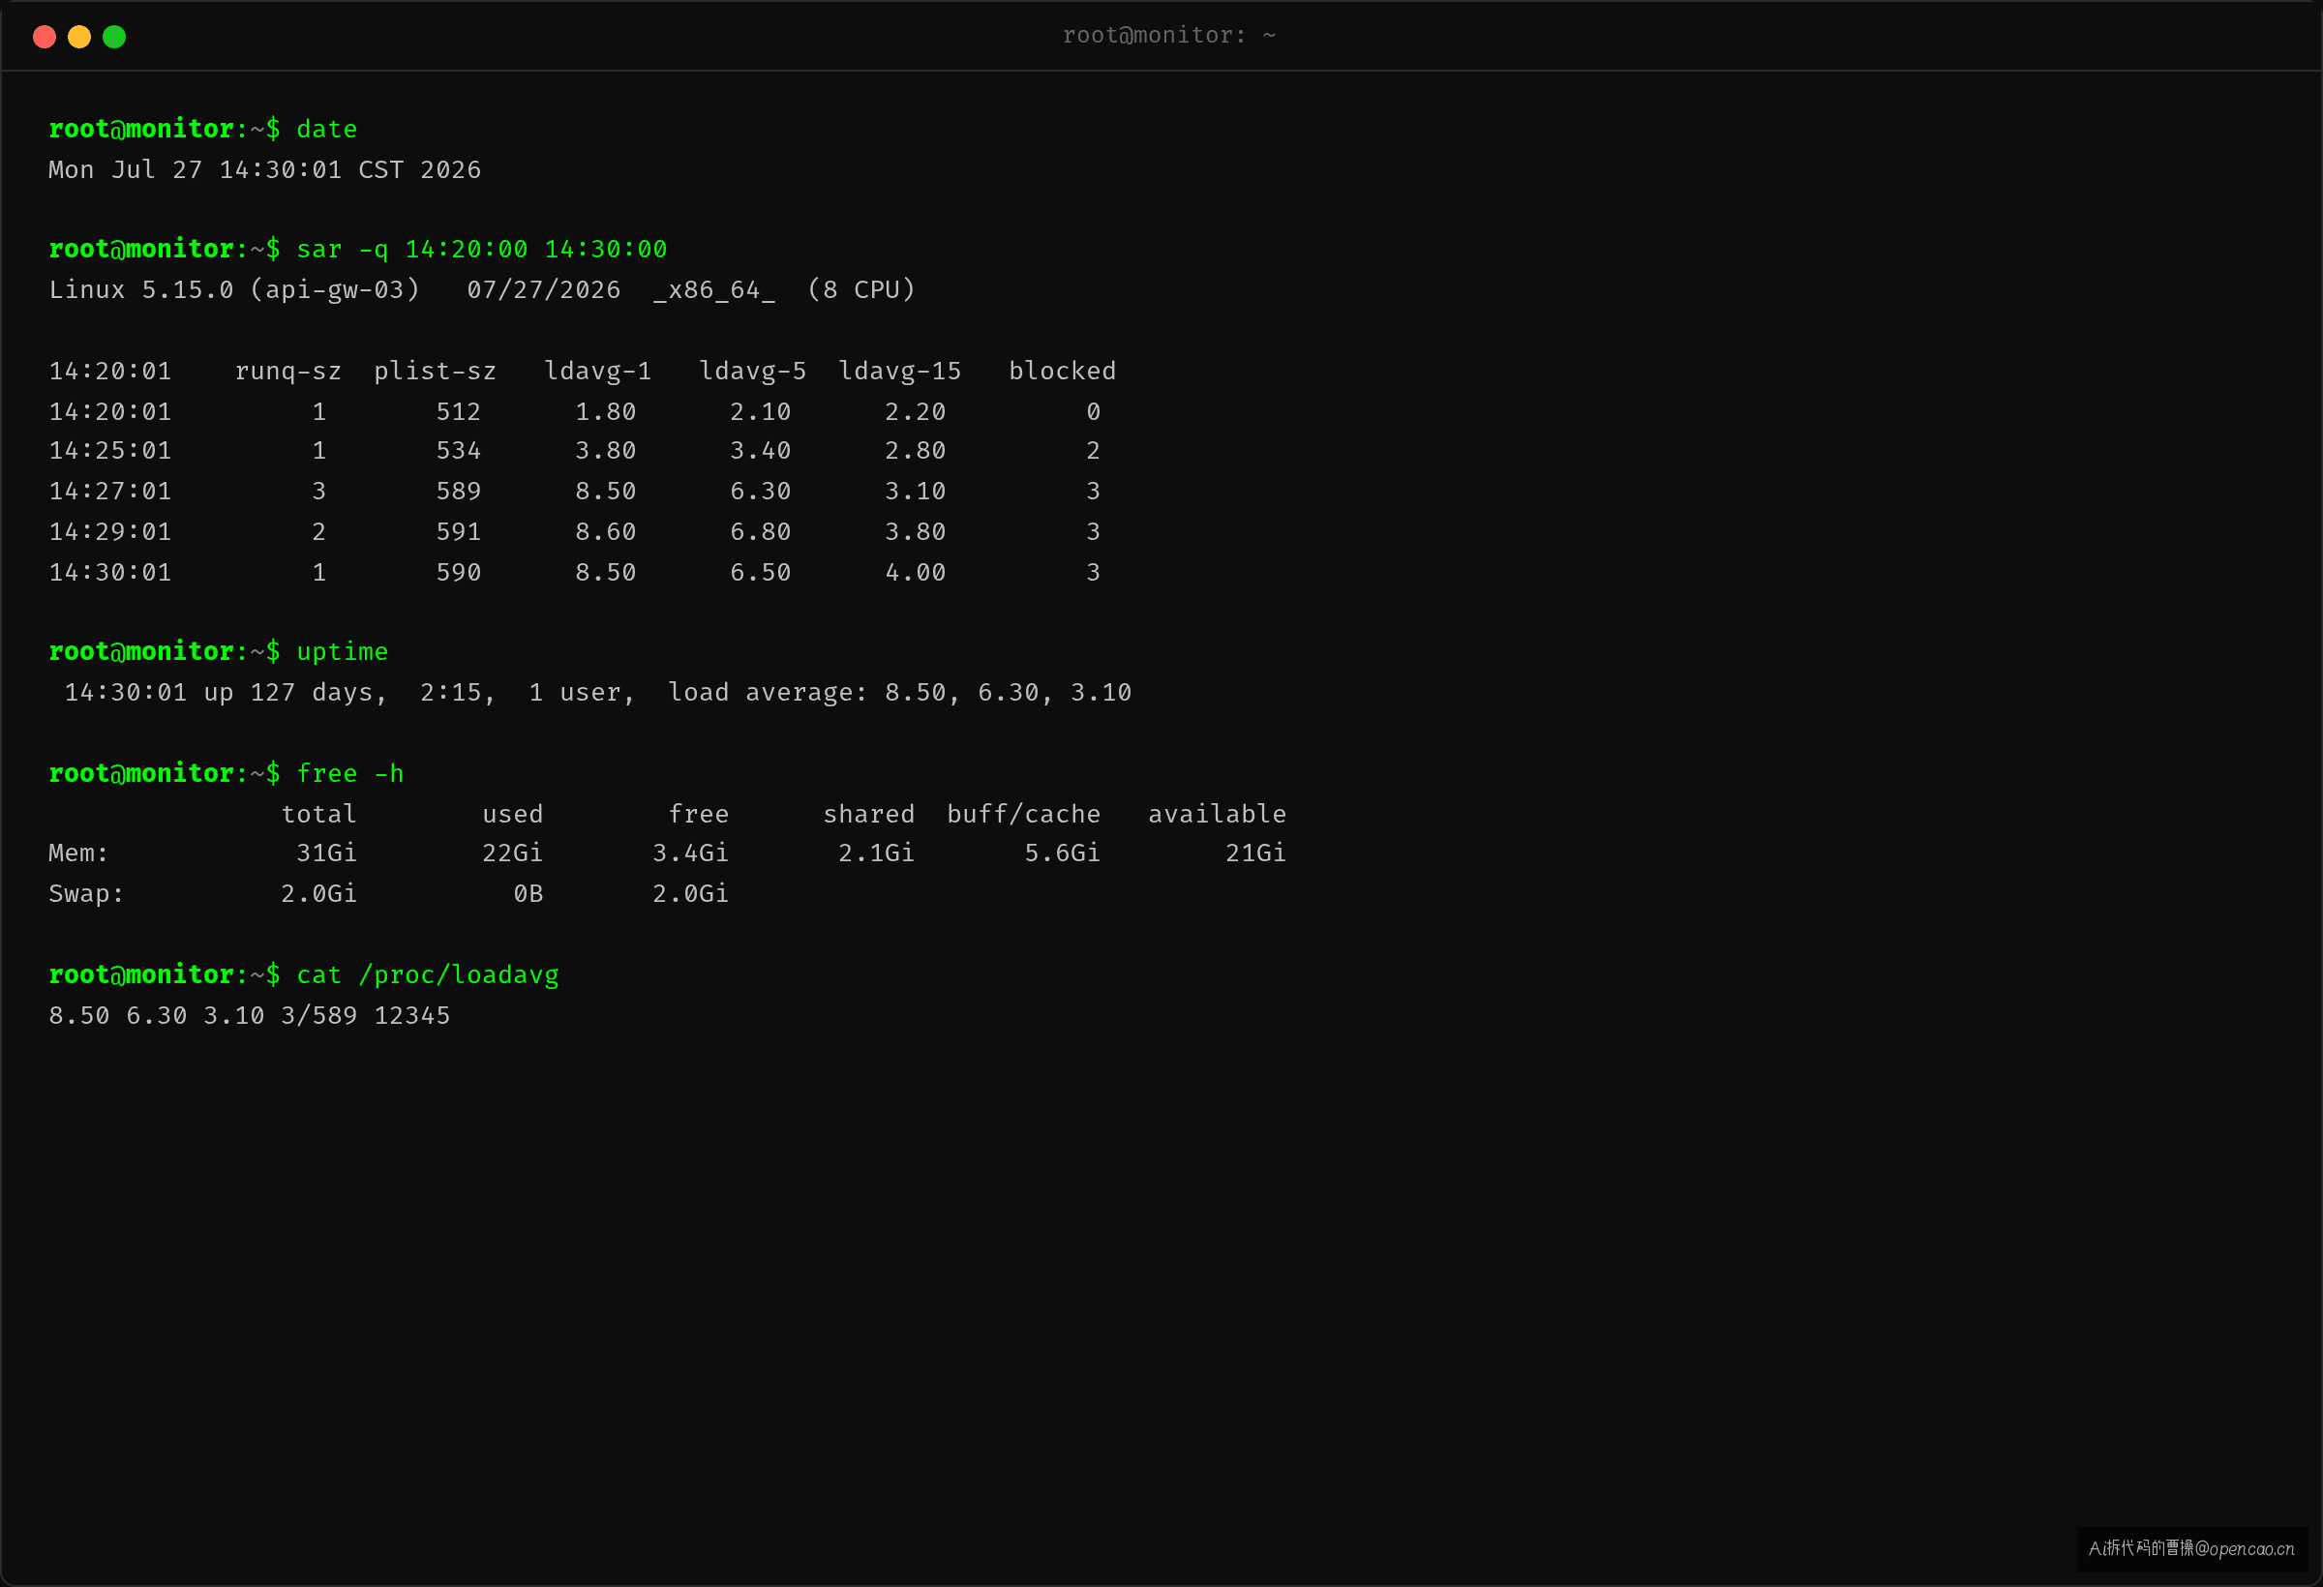Click the 'shared' column header
This screenshot has height=1587, width=2323.
pyautogui.click(x=868, y=815)
